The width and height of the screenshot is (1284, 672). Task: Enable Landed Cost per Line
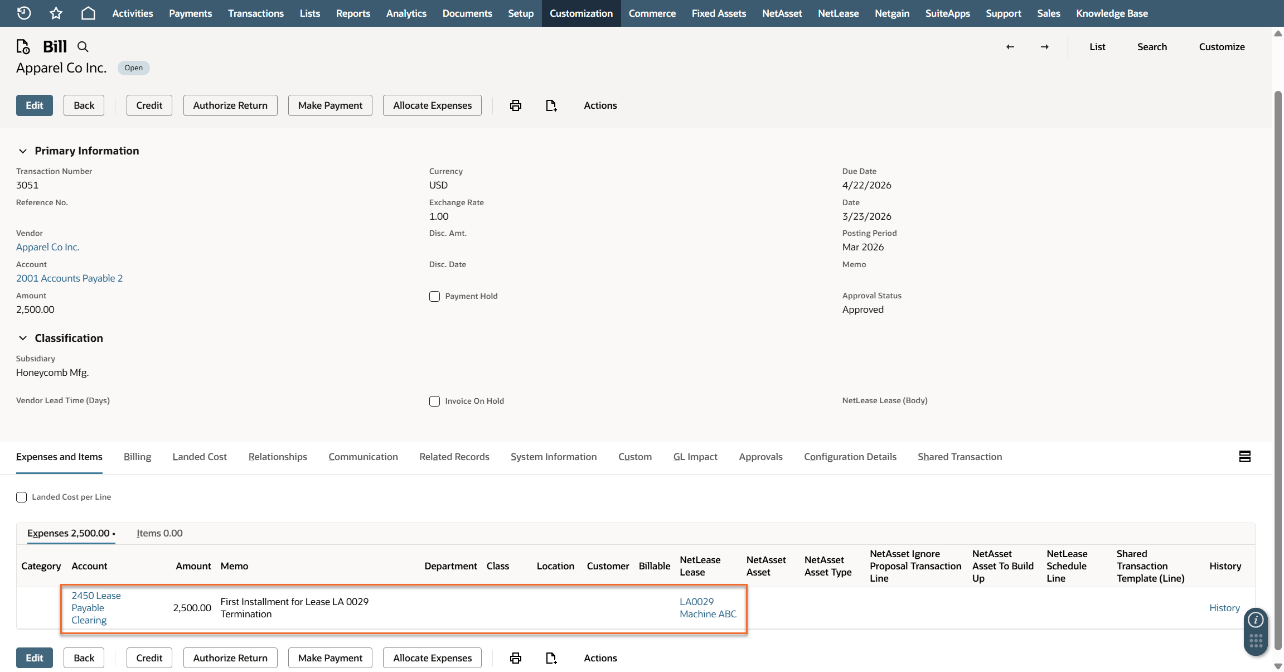coord(21,497)
